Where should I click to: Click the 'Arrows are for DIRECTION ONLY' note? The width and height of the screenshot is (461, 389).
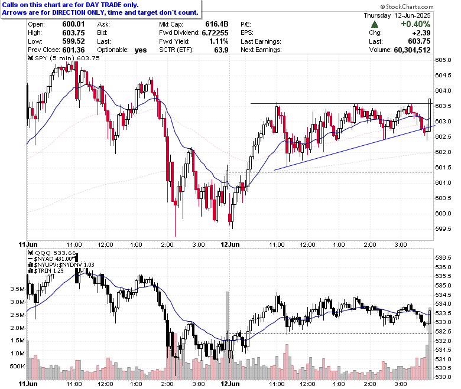click(x=100, y=12)
